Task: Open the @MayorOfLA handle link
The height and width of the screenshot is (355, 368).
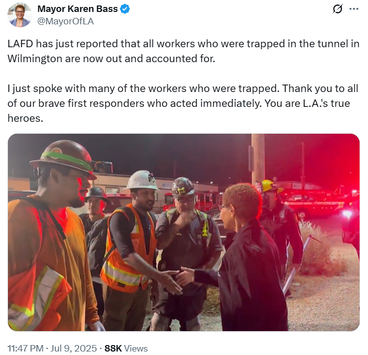Action: click(65, 21)
